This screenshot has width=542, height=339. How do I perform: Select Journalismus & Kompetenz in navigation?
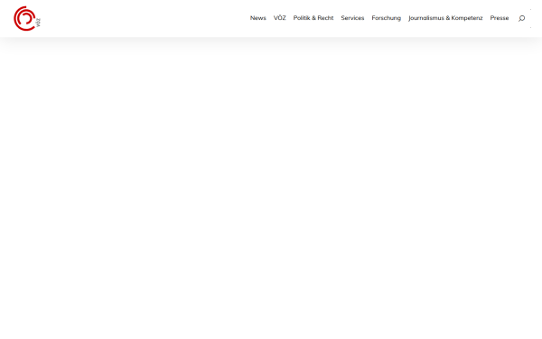click(445, 18)
